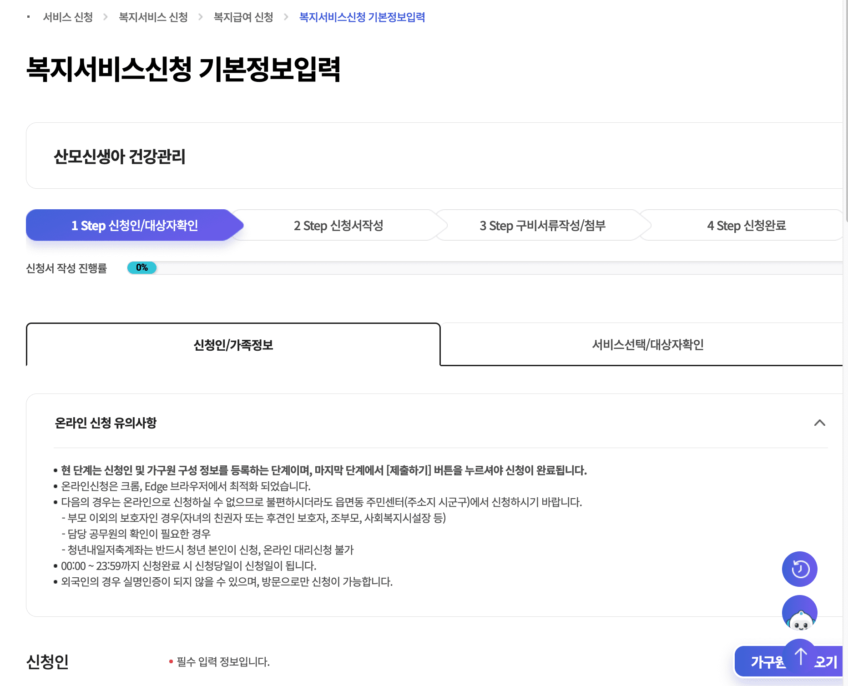
Task: Select the highlighted 복지서비스신청 기본정보입력 breadcrumb
Action: coord(361,17)
